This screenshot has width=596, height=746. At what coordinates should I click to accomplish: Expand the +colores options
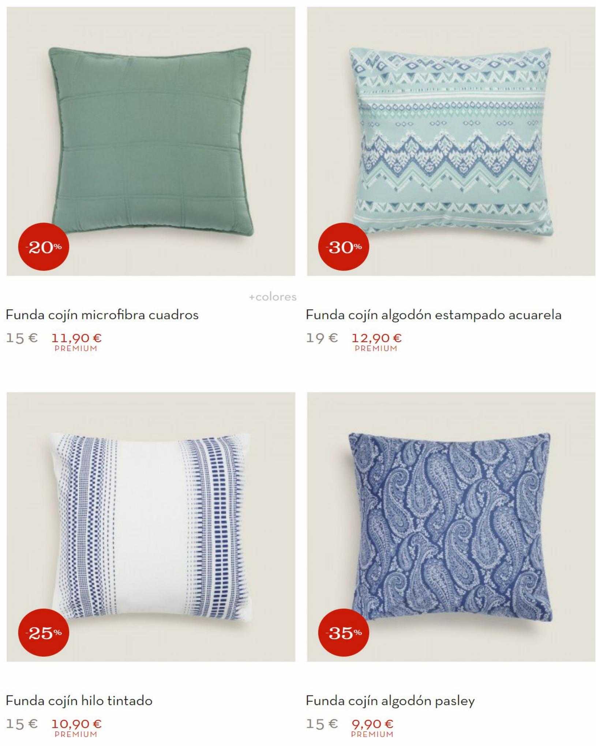point(273,297)
